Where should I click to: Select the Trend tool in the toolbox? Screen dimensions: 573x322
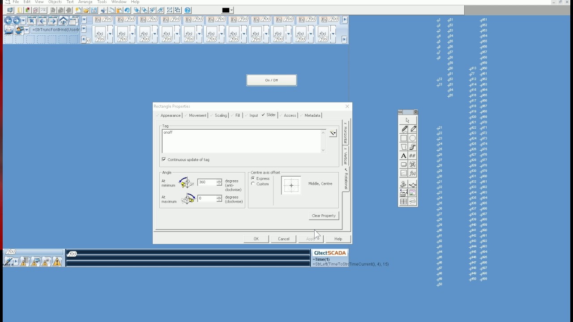point(404,173)
